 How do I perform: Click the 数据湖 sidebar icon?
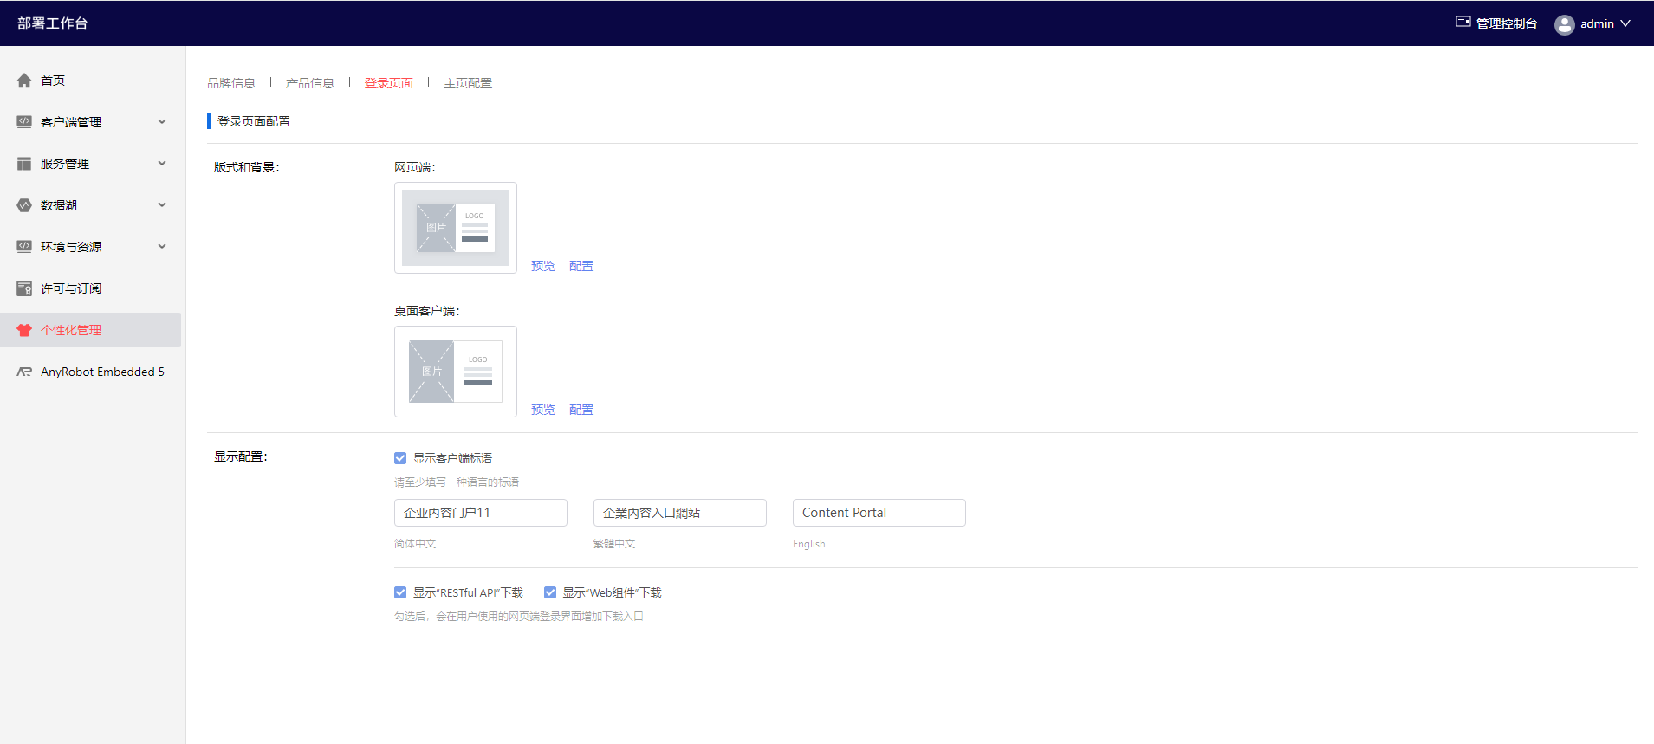tap(24, 205)
